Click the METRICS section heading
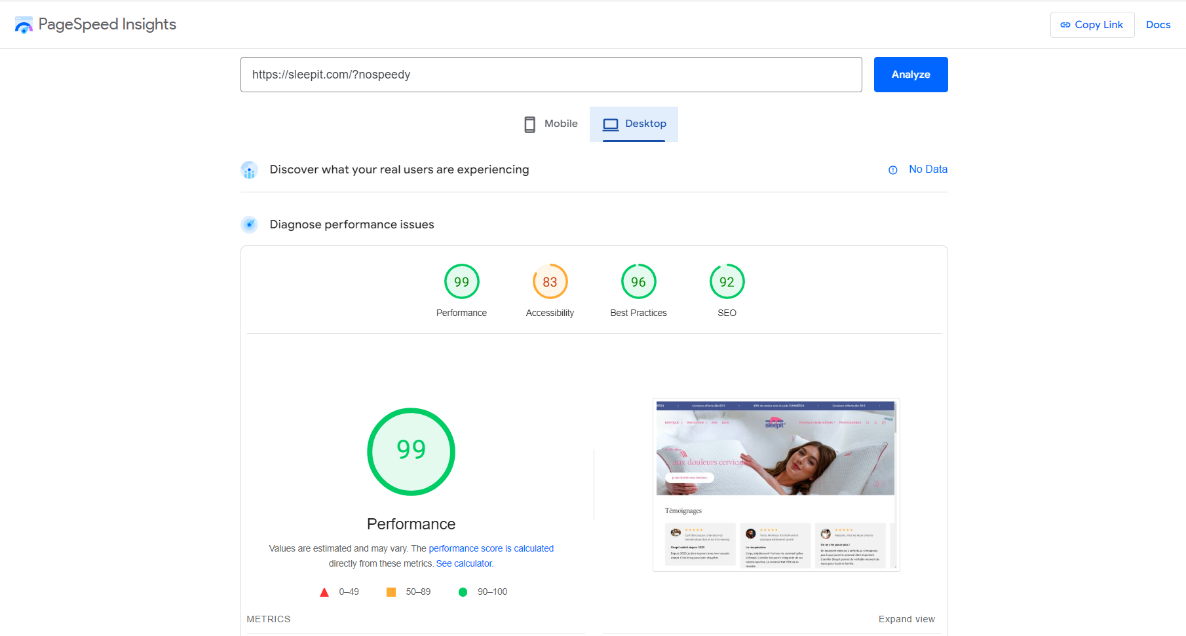 [268, 620]
